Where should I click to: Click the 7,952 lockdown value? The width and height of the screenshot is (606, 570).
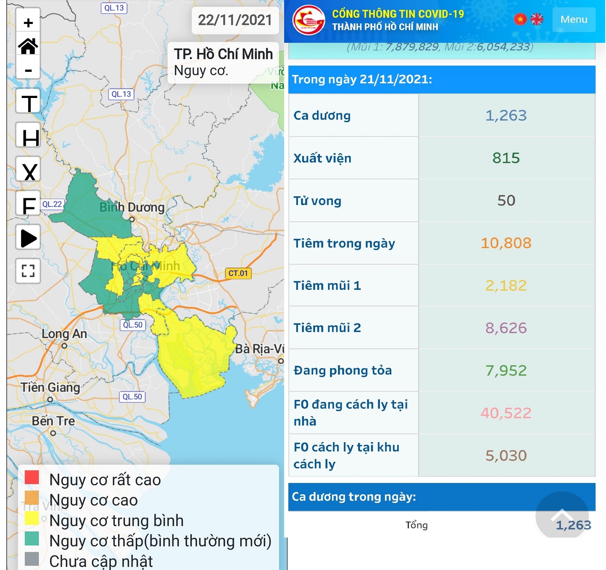coord(506,371)
